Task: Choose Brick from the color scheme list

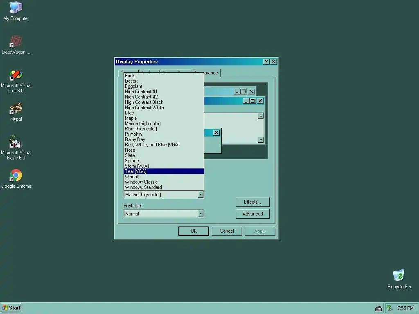Action: [x=164, y=76]
